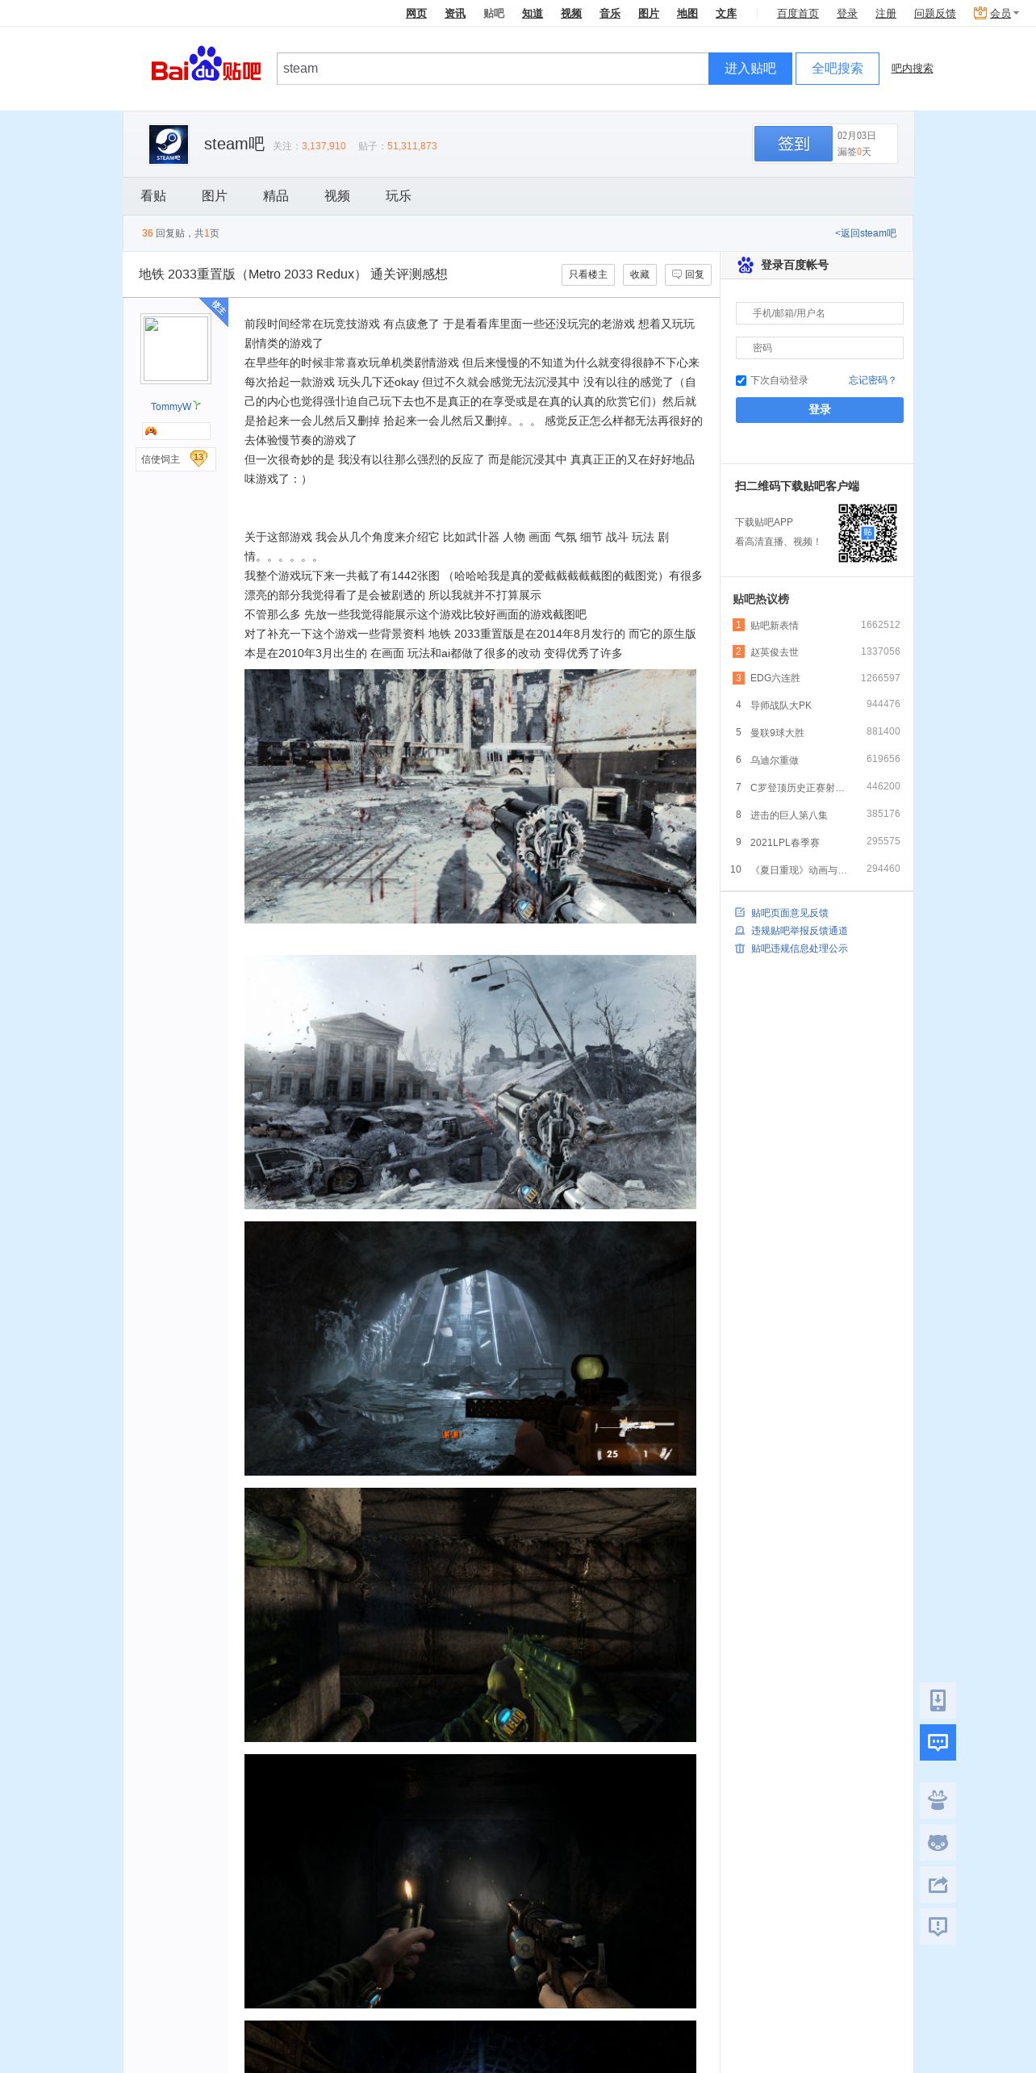Switch to the 图片 tab under steam吧
This screenshot has height=2073, width=1036.
(x=215, y=196)
